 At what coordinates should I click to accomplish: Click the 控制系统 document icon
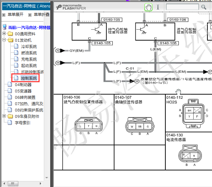click(x=16, y=78)
